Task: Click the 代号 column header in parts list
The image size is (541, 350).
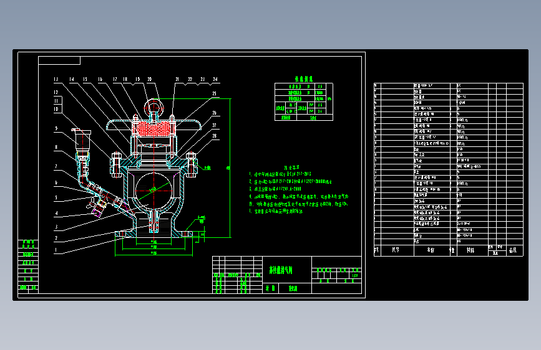Action: click(396, 250)
